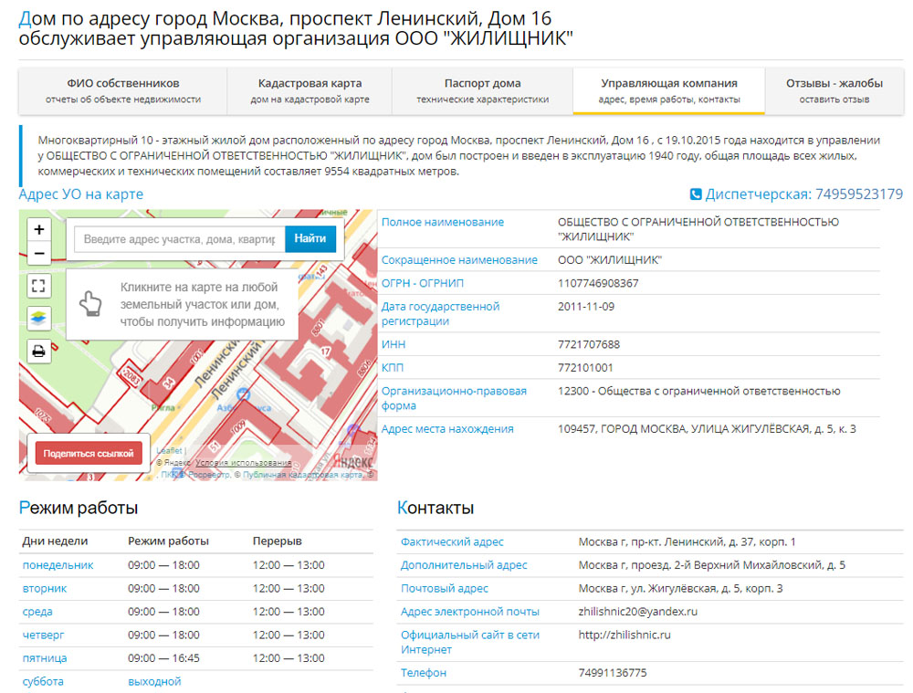
Task: Click the понедельник day link
Action: point(58,565)
